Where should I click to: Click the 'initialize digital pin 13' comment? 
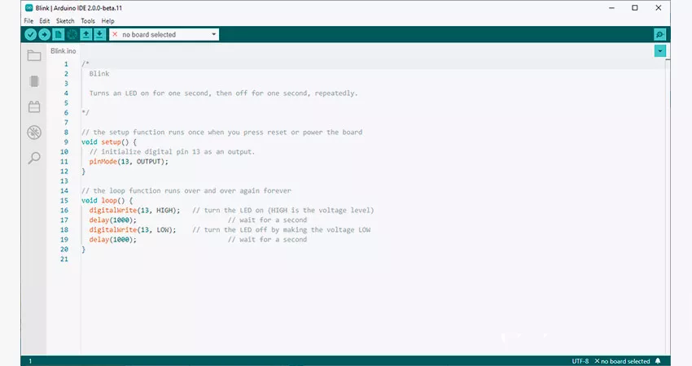(x=172, y=152)
